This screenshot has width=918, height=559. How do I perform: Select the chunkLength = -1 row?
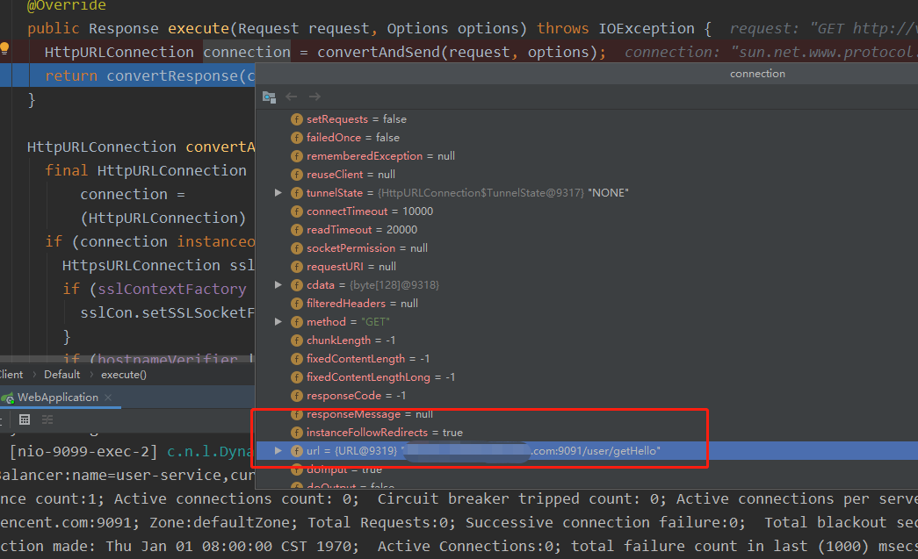586,340
